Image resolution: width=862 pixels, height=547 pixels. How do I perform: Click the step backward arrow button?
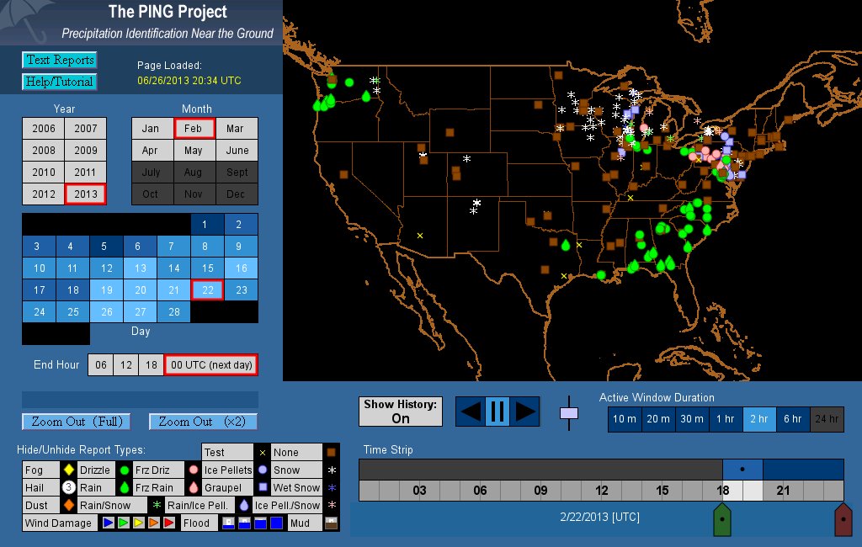pyautogui.click(x=471, y=412)
